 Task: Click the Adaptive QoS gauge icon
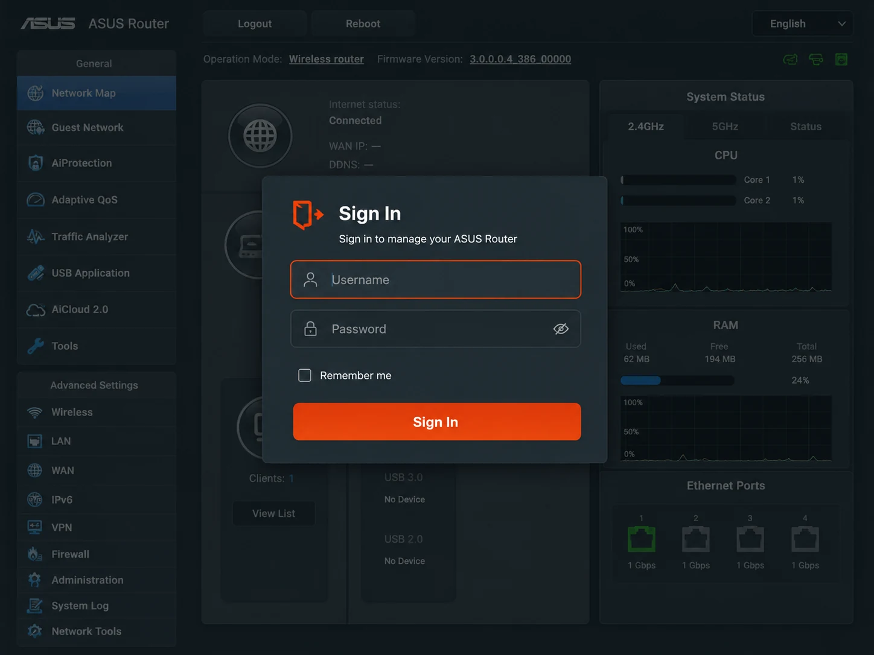coord(36,200)
